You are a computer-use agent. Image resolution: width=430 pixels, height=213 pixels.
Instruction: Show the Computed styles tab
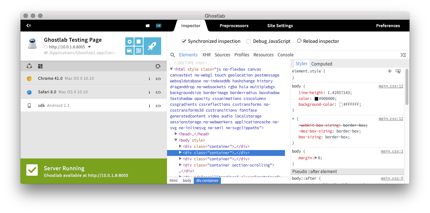point(322,64)
